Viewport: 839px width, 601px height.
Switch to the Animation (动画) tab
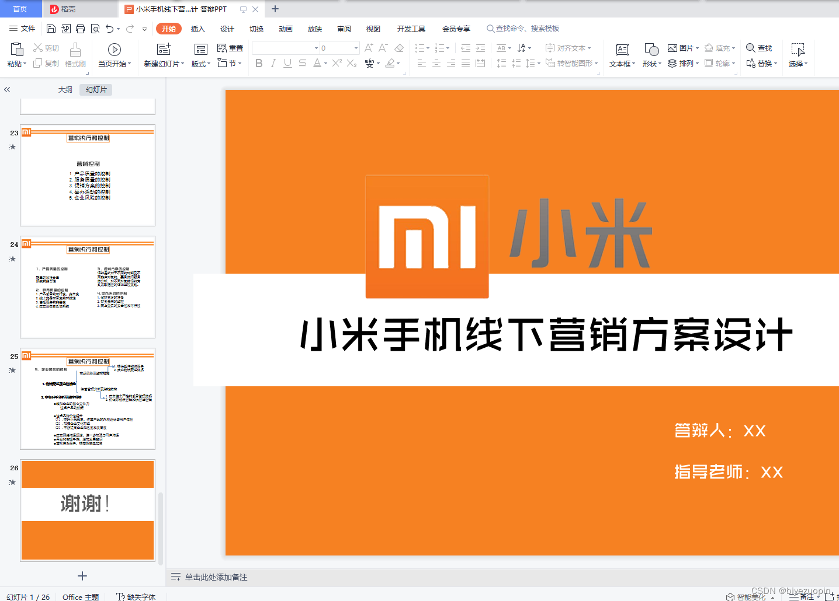click(x=286, y=29)
